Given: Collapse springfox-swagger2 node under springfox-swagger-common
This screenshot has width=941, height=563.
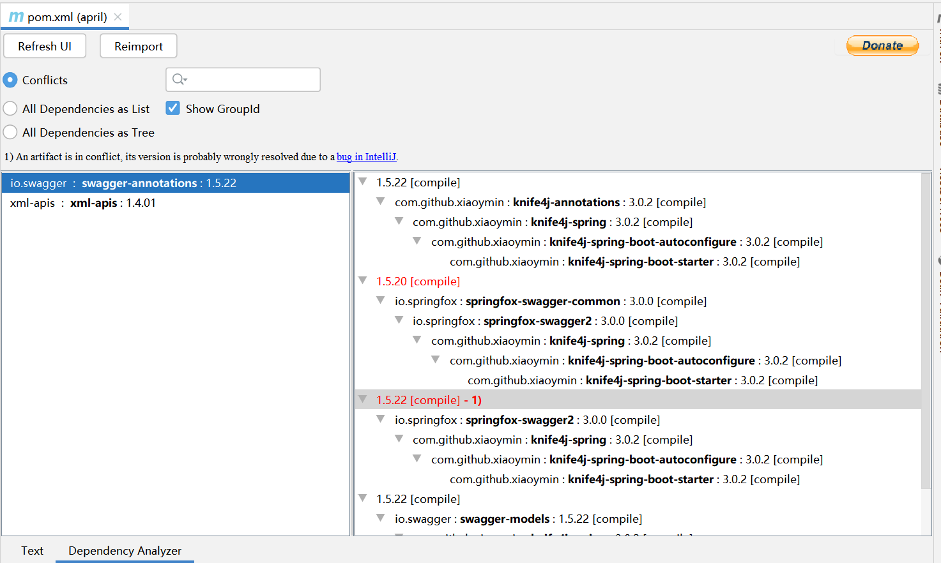Looking at the screenshot, I should (399, 320).
